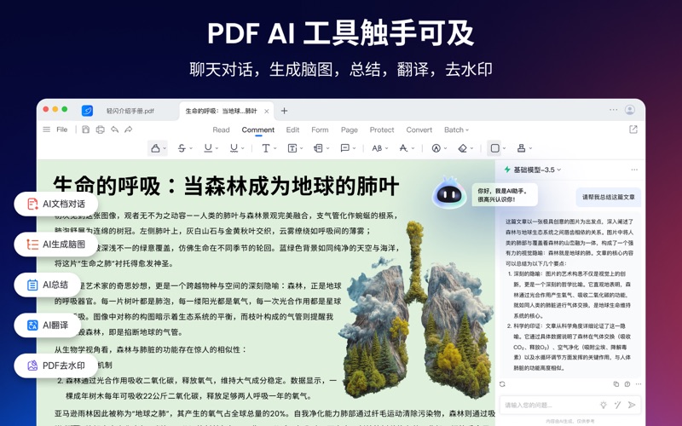The image size is (682, 426).
Task: Switch to the Convert tab
Action: point(419,130)
